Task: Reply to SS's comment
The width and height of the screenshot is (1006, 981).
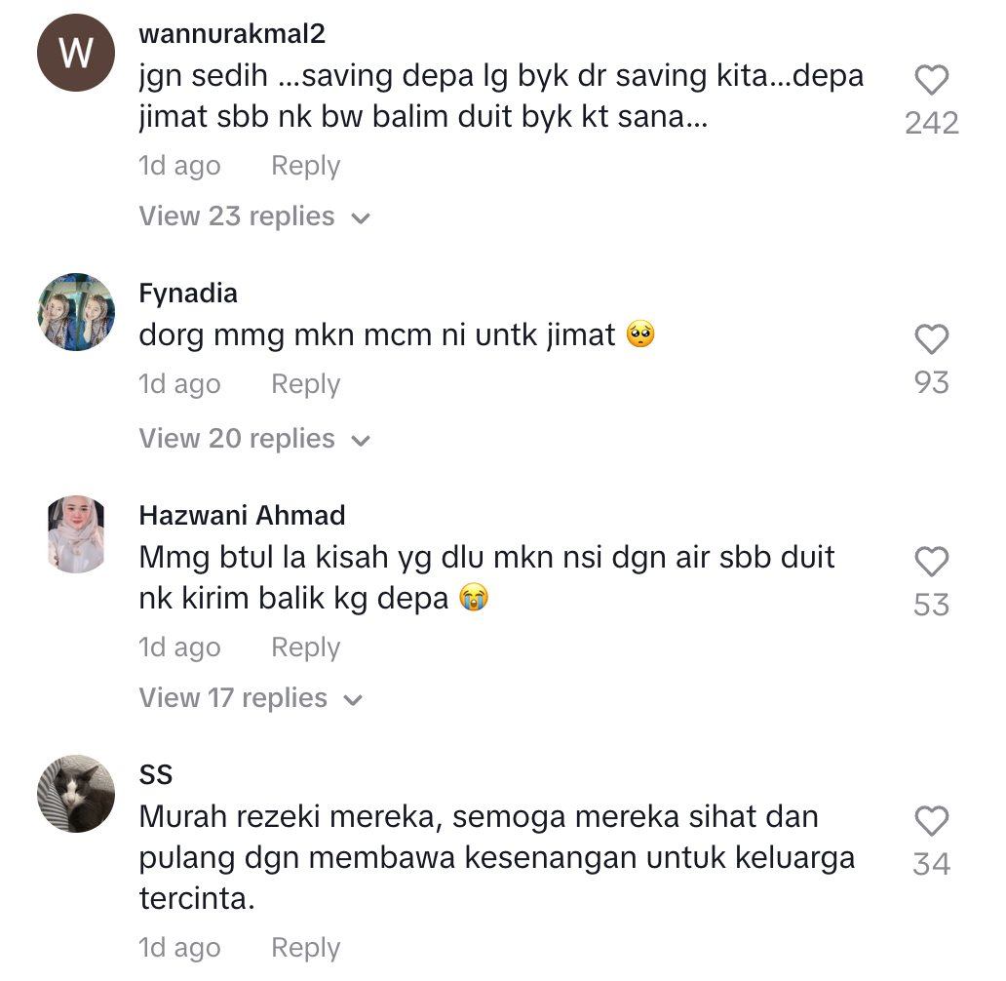Action: click(x=305, y=948)
